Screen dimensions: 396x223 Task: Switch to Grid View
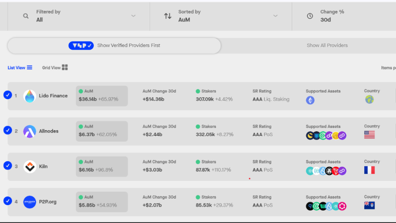tap(55, 68)
